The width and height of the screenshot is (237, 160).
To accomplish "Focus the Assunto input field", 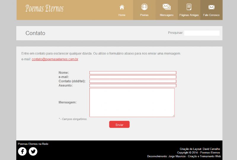I will click(x=133, y=85).
